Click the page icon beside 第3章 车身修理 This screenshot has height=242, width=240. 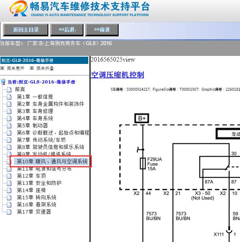tap(9, 111)
